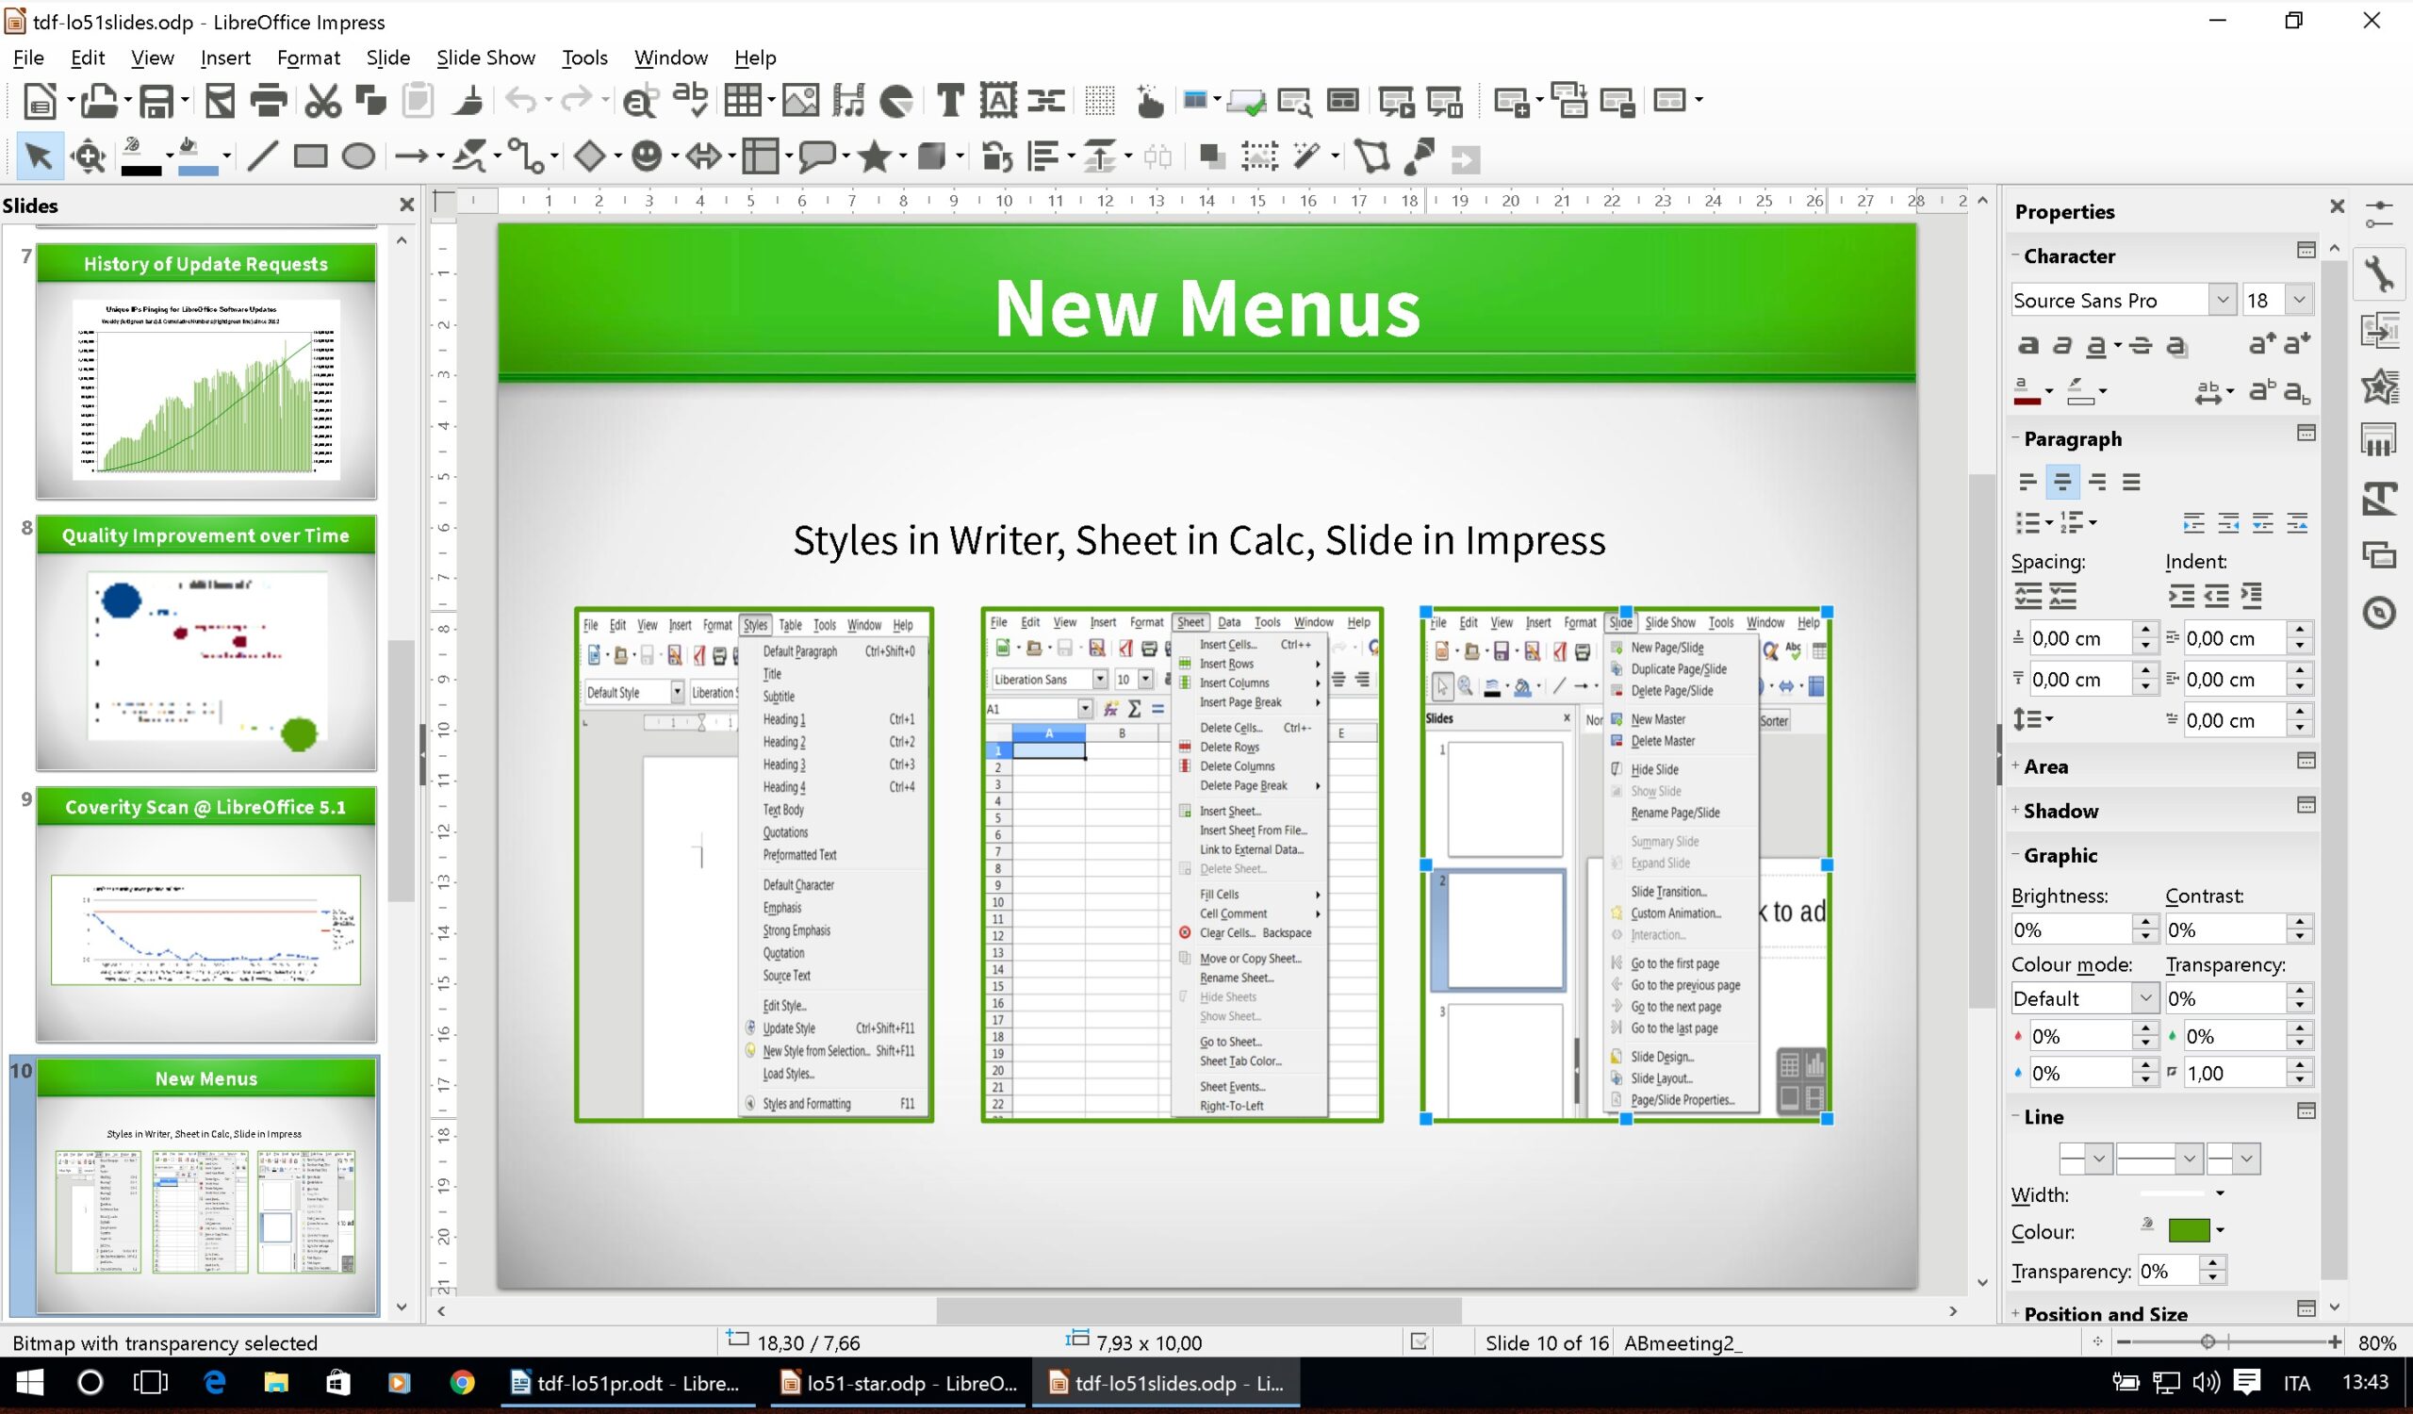Open the Colour mode dropdown
This screenshot has width=2413, height=1414.
click(2145, 998)
